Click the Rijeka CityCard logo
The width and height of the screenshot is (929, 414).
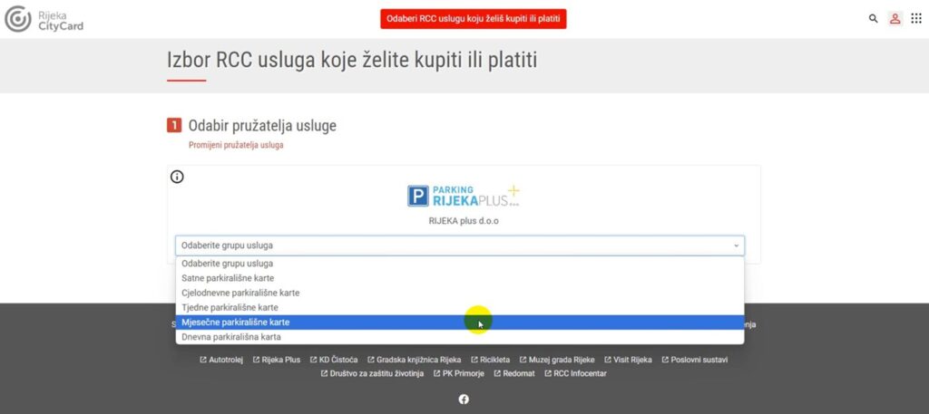click(x=45, y=19)
